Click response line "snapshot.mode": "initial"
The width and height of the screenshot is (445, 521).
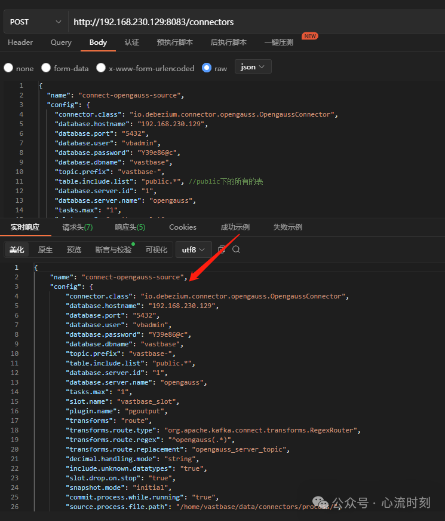coord(118,488)
